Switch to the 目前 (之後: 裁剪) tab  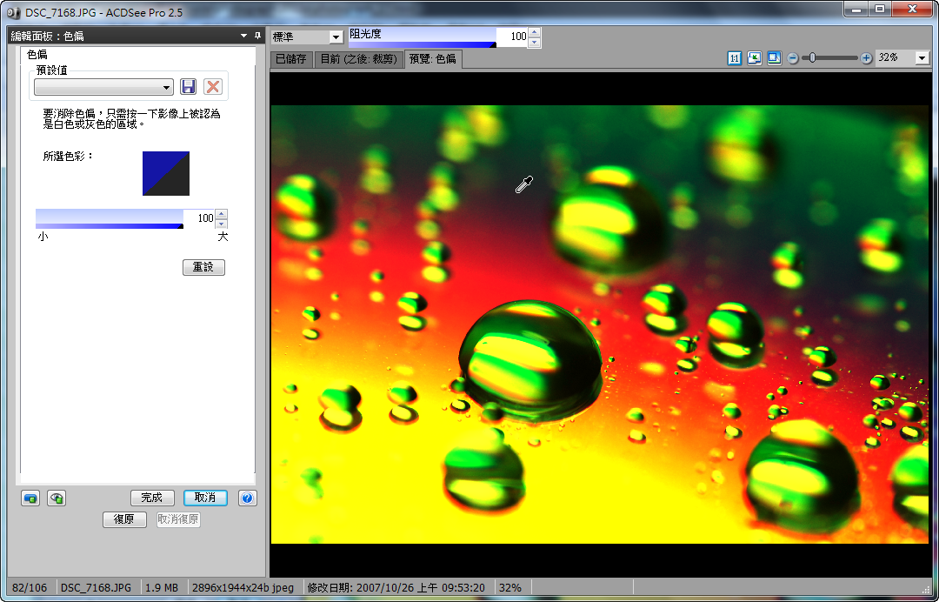coord(358,59)
